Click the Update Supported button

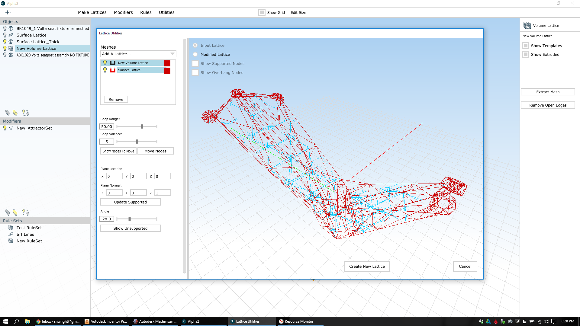pos(130,202)
